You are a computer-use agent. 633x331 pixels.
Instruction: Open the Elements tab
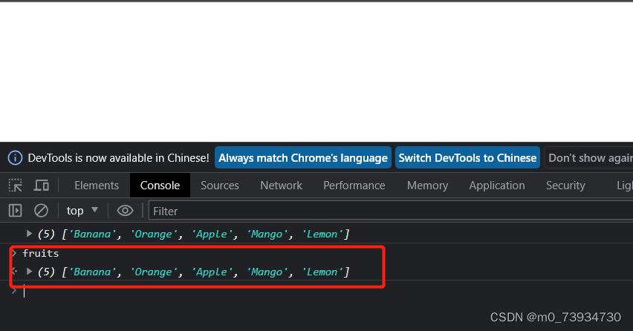[97, 186]
